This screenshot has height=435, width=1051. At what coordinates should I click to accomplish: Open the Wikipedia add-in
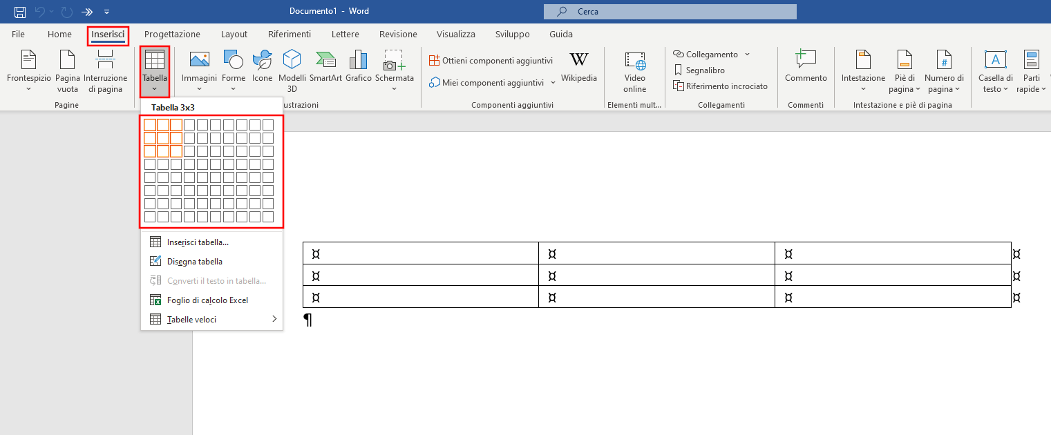[x=578, y=68]
